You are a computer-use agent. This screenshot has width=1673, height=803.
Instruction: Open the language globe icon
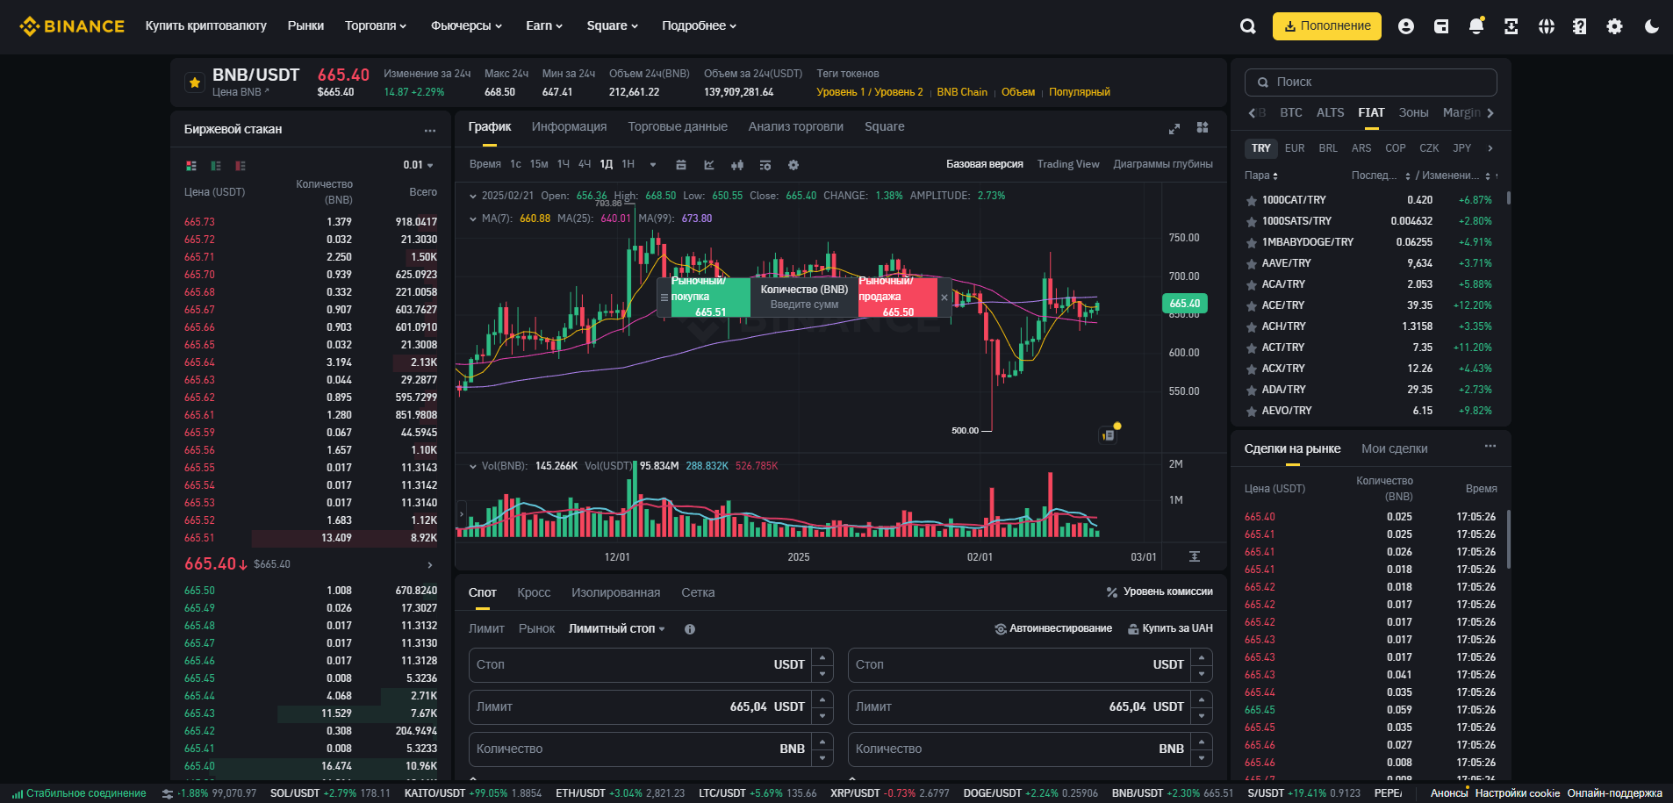(1547, 26)
